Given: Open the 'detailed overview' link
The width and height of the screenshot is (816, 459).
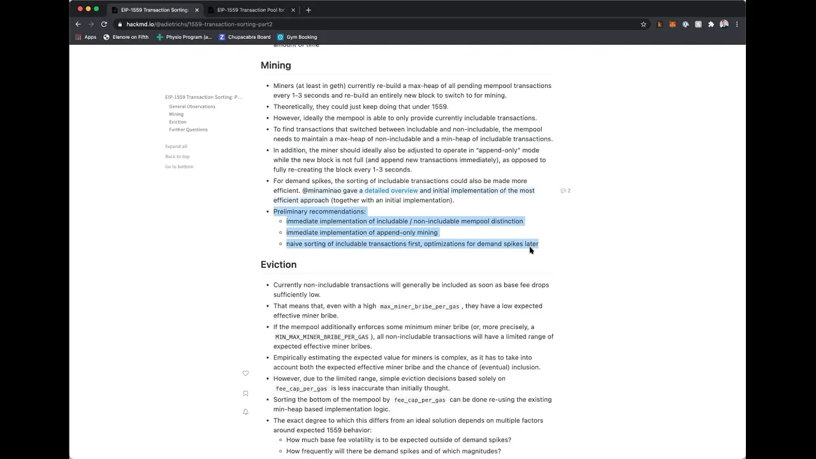Looking at the screenshot, I should click(x=391, y=191).
